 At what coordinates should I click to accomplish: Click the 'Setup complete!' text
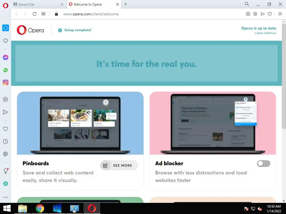tap(78, 30)
